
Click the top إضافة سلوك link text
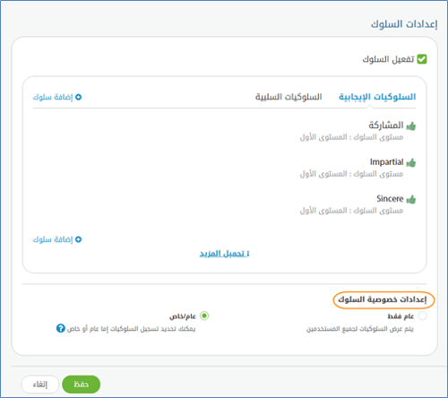pyautogui.click(x=53, y=97)
